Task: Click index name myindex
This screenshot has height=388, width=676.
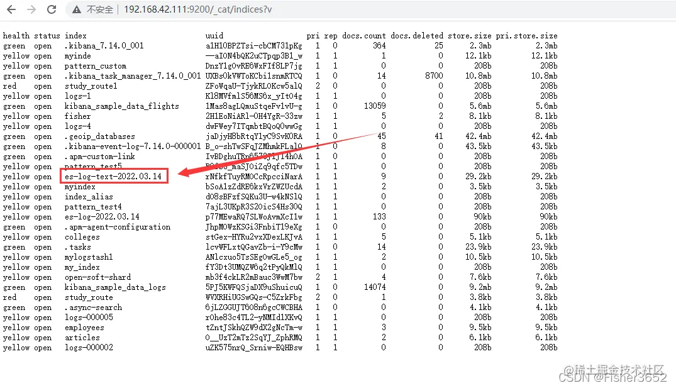Action: [80, 187]
